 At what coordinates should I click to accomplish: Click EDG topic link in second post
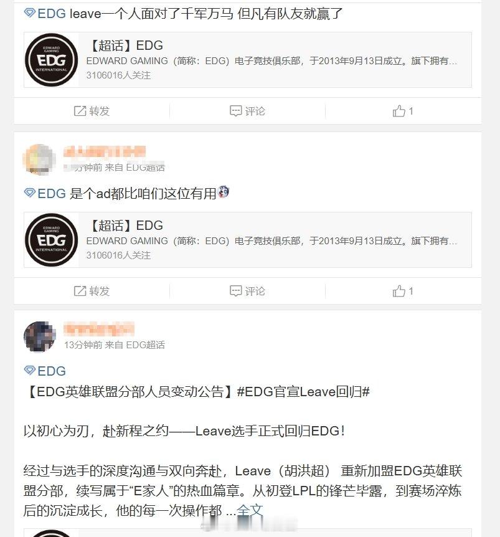[x=51, y=194]
